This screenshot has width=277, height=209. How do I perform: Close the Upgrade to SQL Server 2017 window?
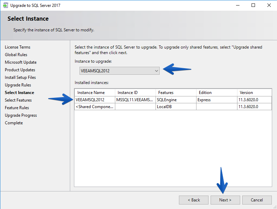click(x=269, y=5)
